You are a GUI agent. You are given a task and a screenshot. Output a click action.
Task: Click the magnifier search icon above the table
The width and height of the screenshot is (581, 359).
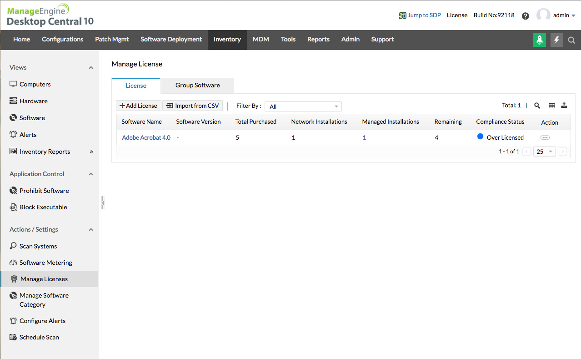coord(537,106)
